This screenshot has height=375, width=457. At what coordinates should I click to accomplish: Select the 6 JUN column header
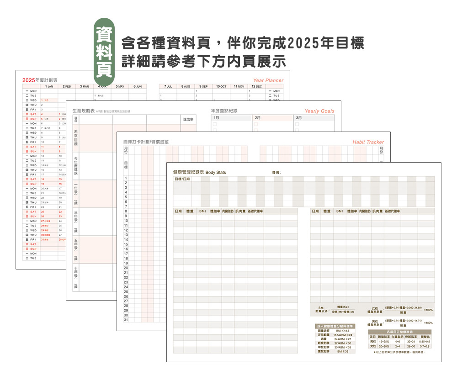(138, 86)
